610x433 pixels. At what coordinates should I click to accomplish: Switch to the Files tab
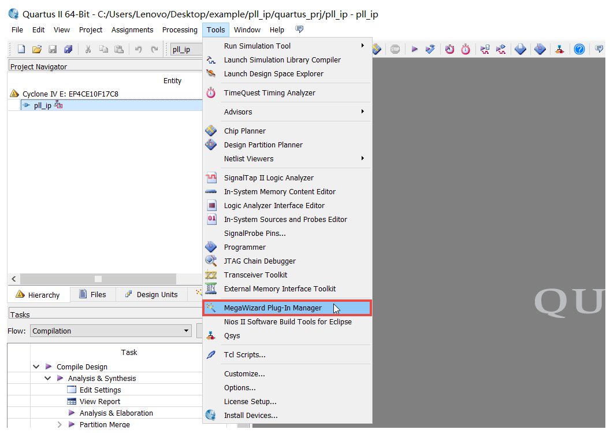pyautogui.click(x=92, y=295)
